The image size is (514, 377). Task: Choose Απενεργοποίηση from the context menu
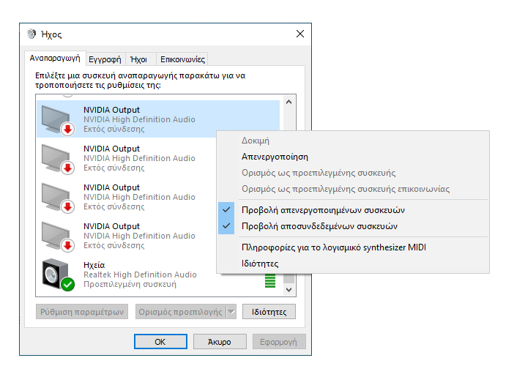pos(353,157)
